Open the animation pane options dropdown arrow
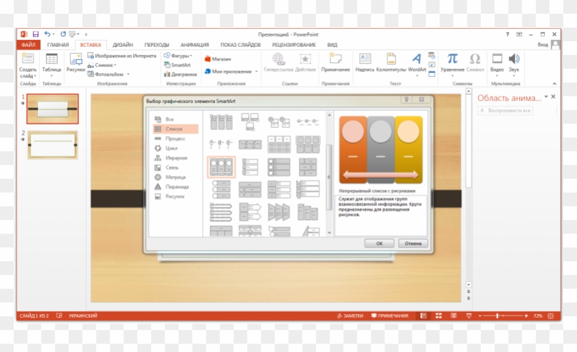577x352 pixels. (546, 96)
